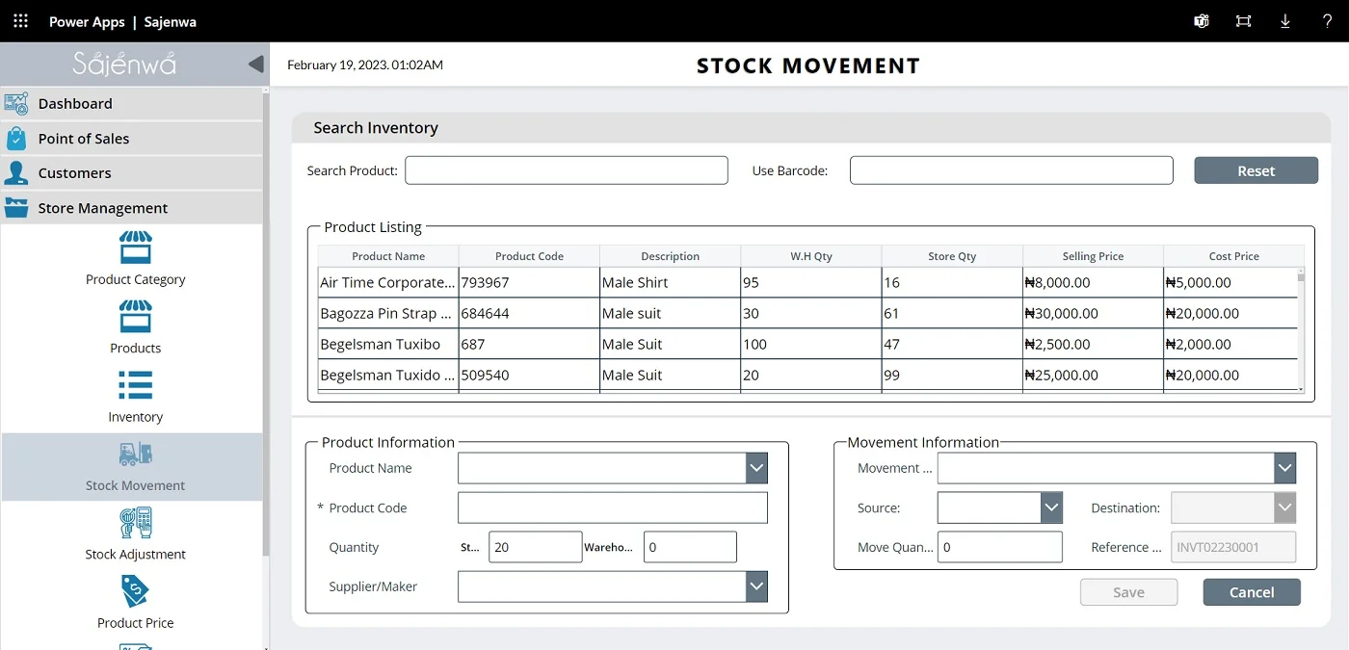Viewport: 1349px width, 650px height.
Task: Open the Dashboard menu item
Action: point(75,104)
